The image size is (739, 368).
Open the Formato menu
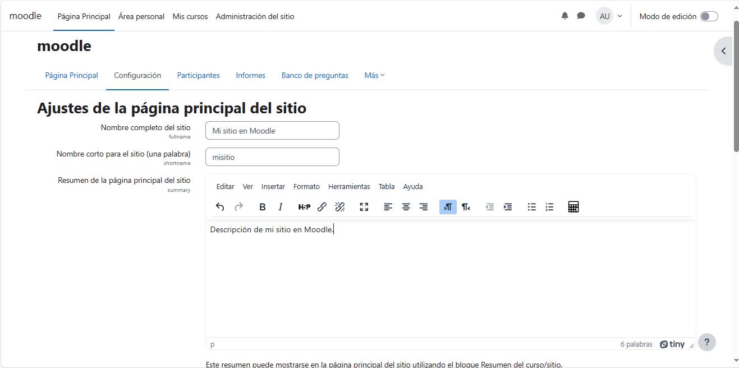[x=306, y=186]
